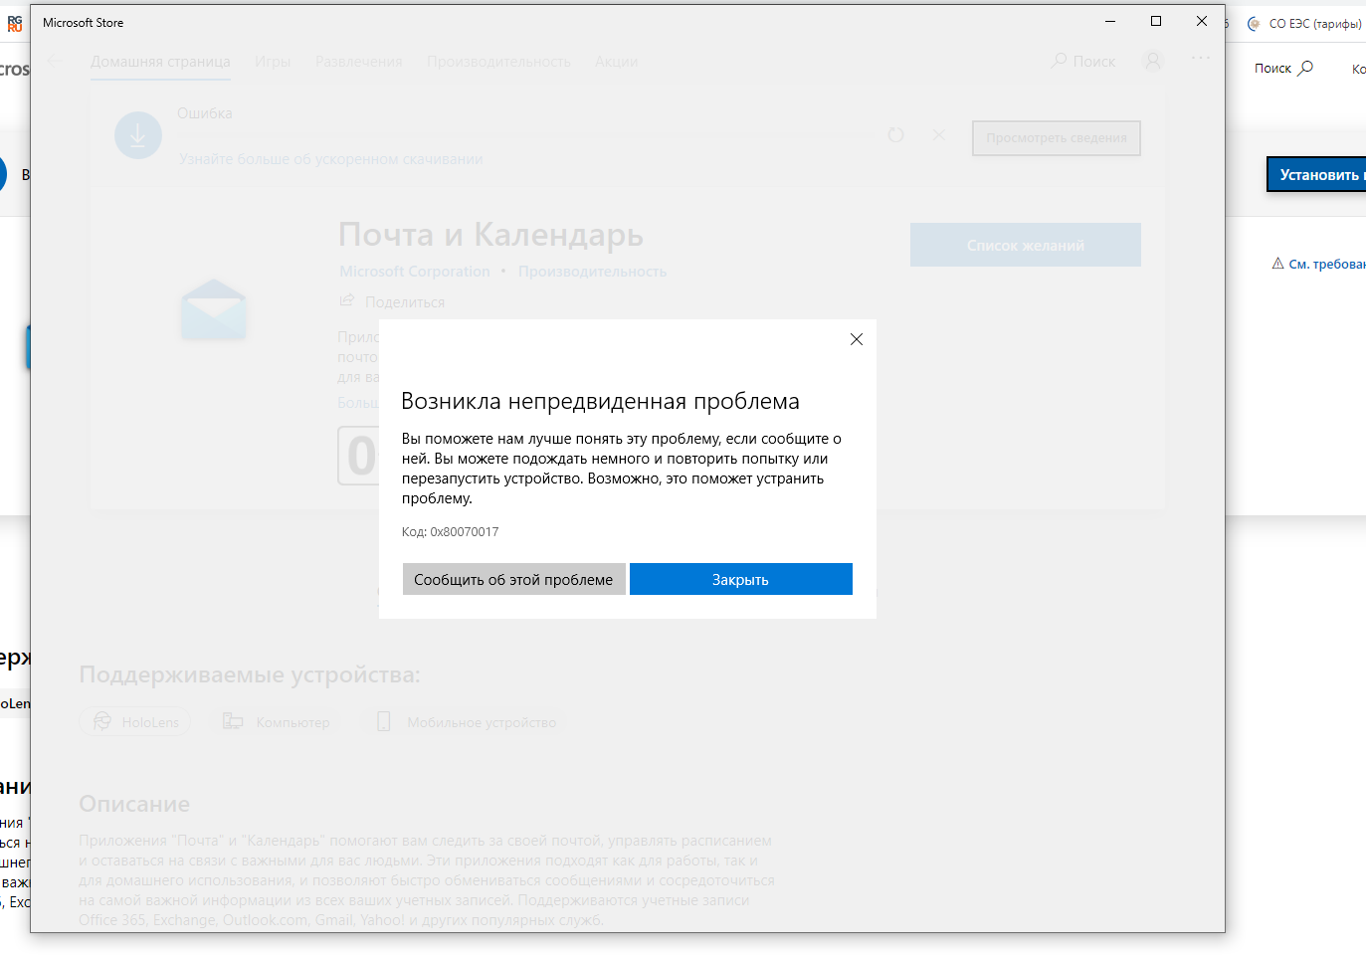Open the three-dots more menu
Screen dimensions: 1366x957
[1201, 58]
